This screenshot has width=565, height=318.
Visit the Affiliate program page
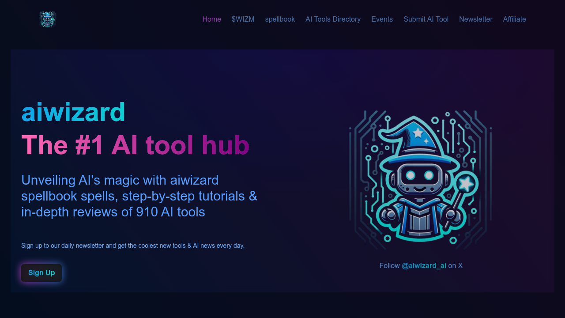(x=514, y=19)
